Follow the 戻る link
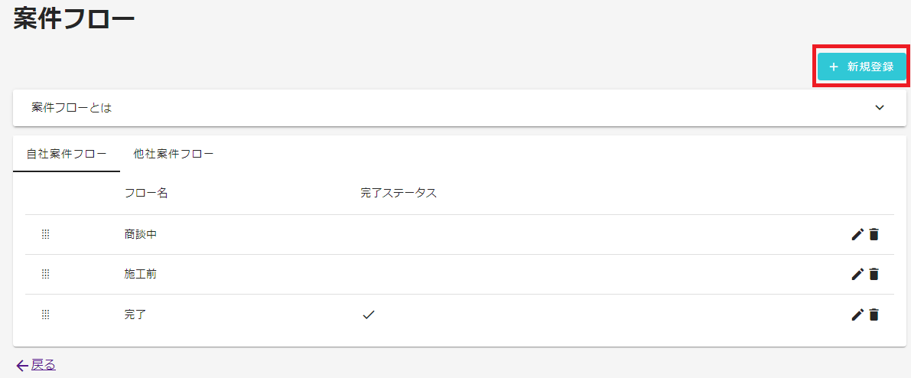This screenshot has width=911, height=378. (44, 365)
